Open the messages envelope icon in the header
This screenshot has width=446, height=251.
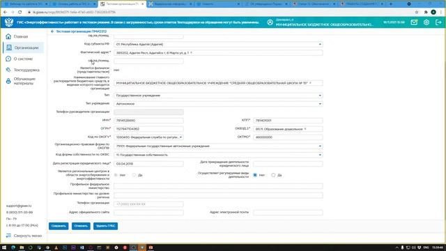click(x=414, y=22)
